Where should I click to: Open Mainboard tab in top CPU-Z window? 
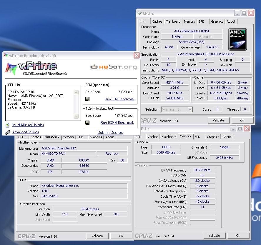coord(173,21)
